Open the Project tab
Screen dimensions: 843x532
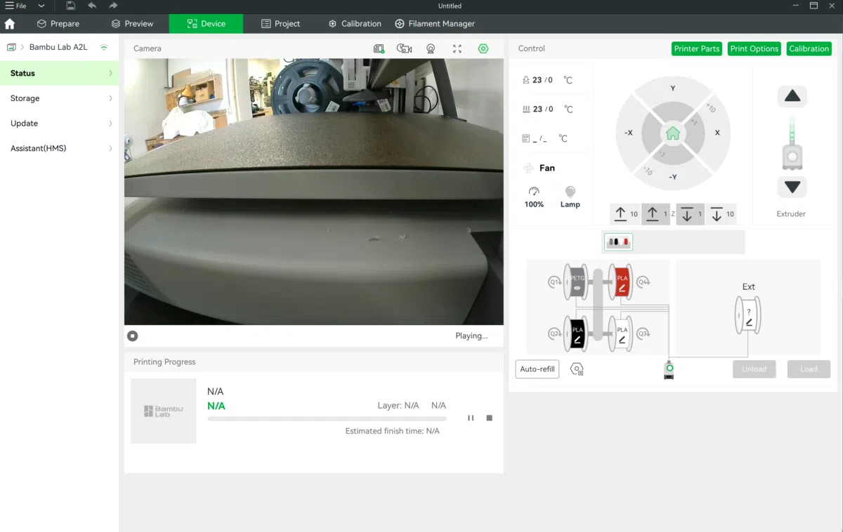[280, 24]
